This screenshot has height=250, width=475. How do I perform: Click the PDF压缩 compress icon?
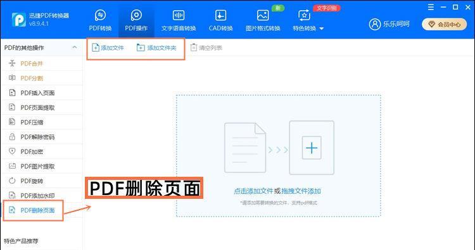12,122
